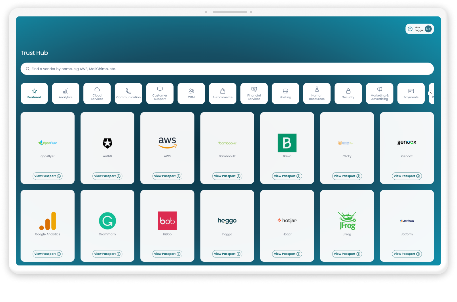
Task: Switch to the Payments category
Action: 411,93
